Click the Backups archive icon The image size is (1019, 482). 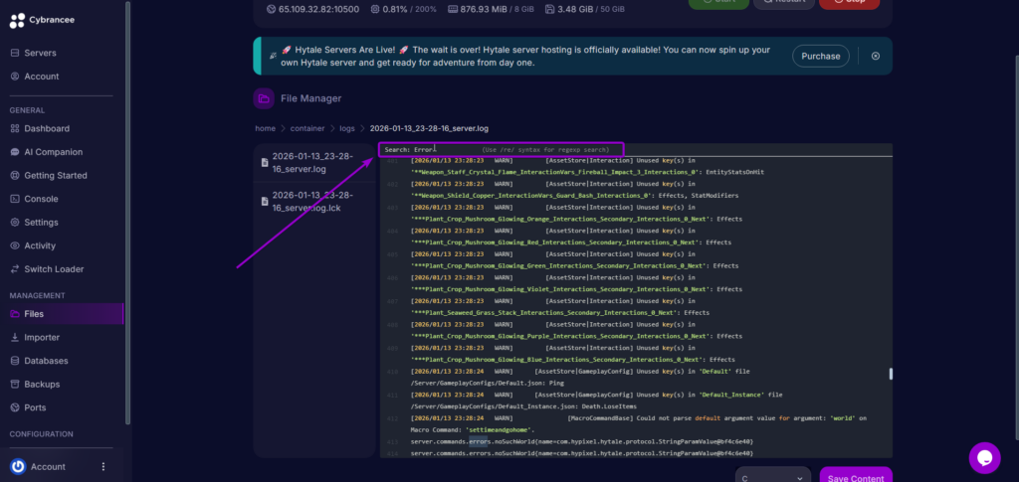pyautogui.click(x=15, y=384)
